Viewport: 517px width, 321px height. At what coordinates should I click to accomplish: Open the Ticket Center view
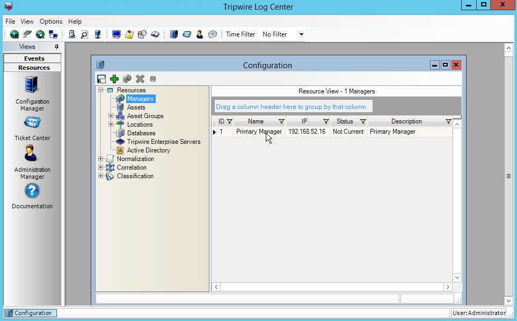point(32,123)
